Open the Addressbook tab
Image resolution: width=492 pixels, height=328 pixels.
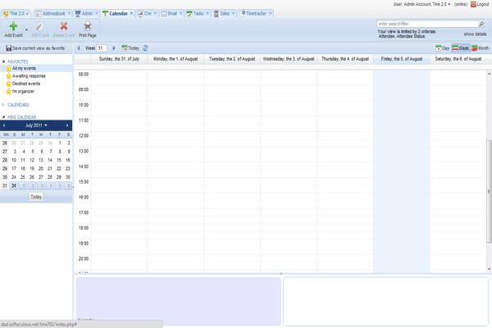tap(51, 14)
